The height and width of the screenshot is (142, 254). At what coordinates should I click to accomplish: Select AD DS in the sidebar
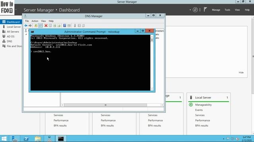point(11,36)
